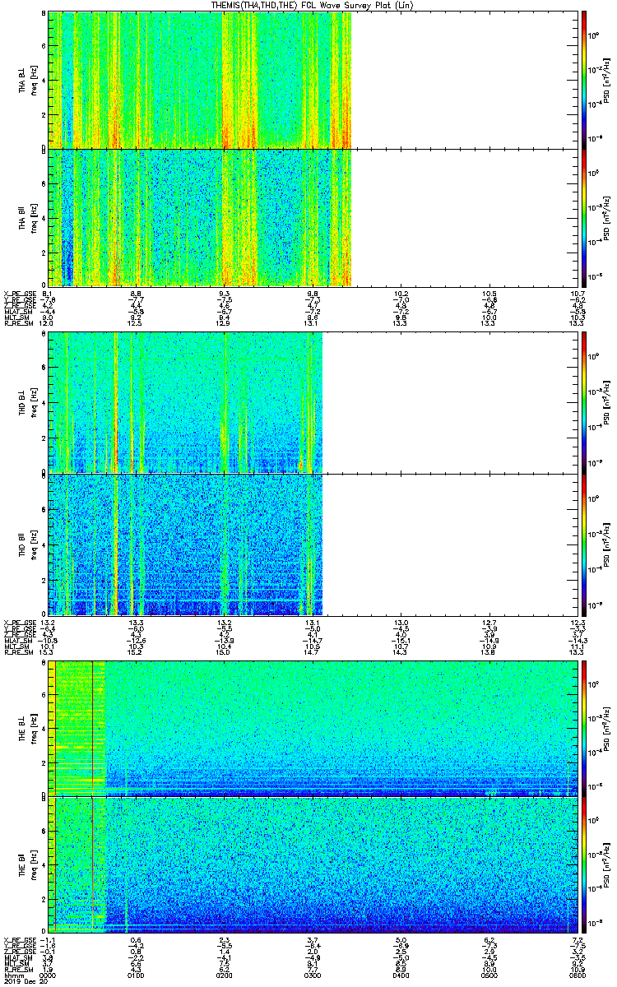This screenshot has height=987, width=617.
Task: Click THD X_RE_GSE value 13.0
Action: tap(401, 623)
